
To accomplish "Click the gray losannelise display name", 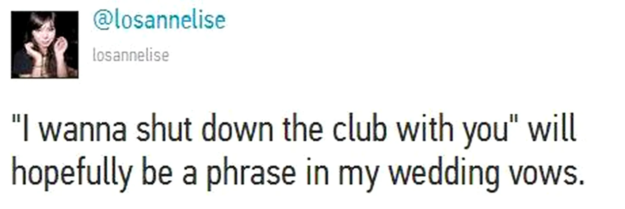I will [131, 56].
